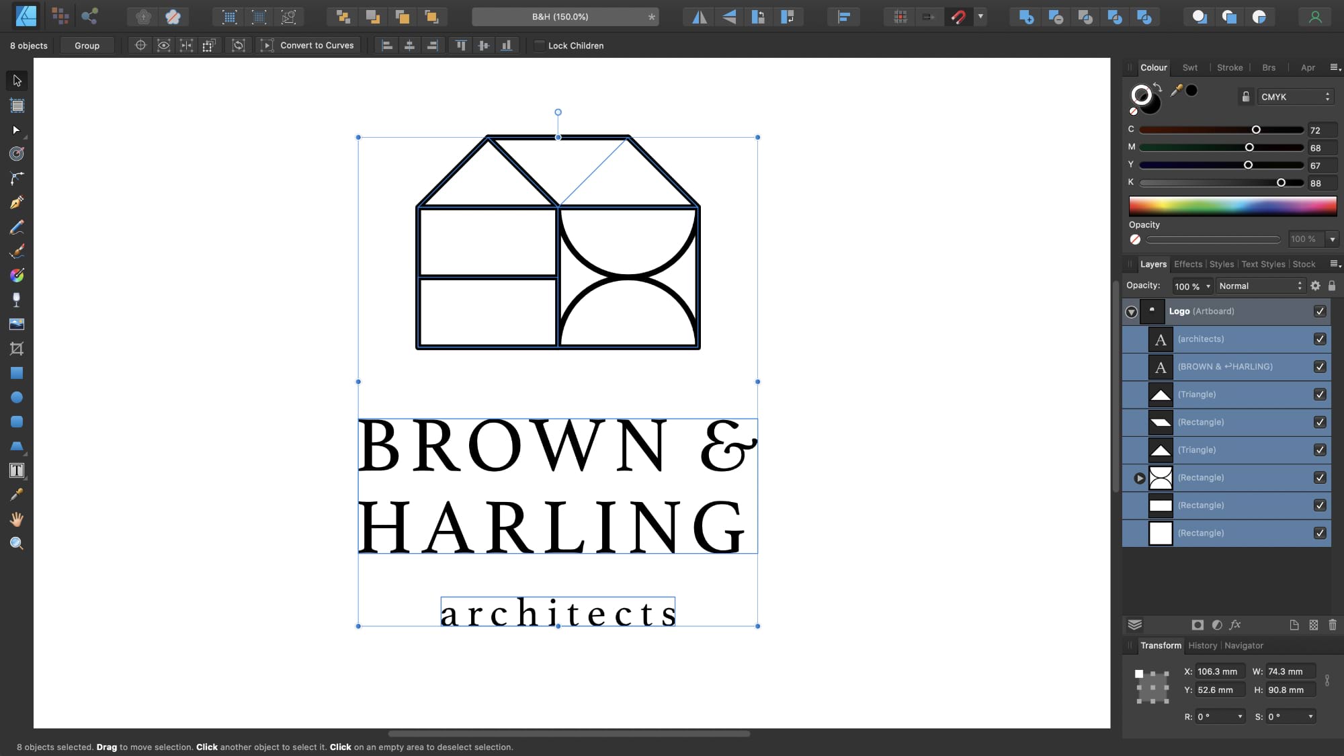
Task: Select the Move tool in toolbar
Action: [17, 81]
